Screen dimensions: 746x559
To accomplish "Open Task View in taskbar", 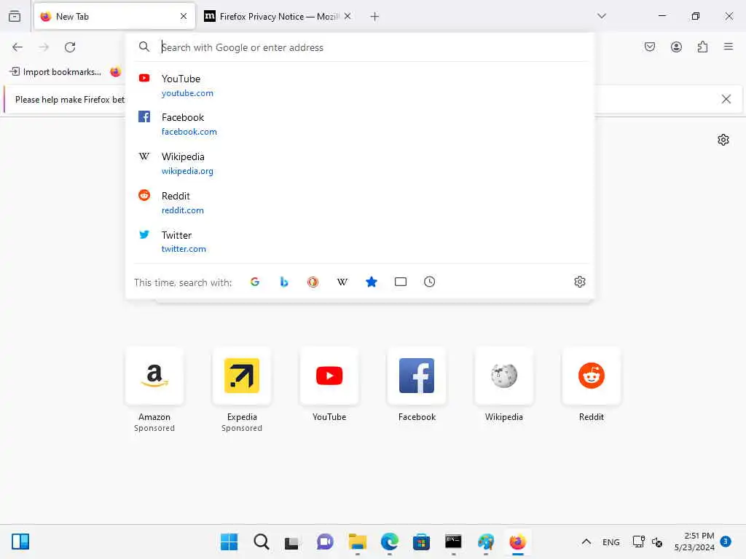I will click(291, 542).
